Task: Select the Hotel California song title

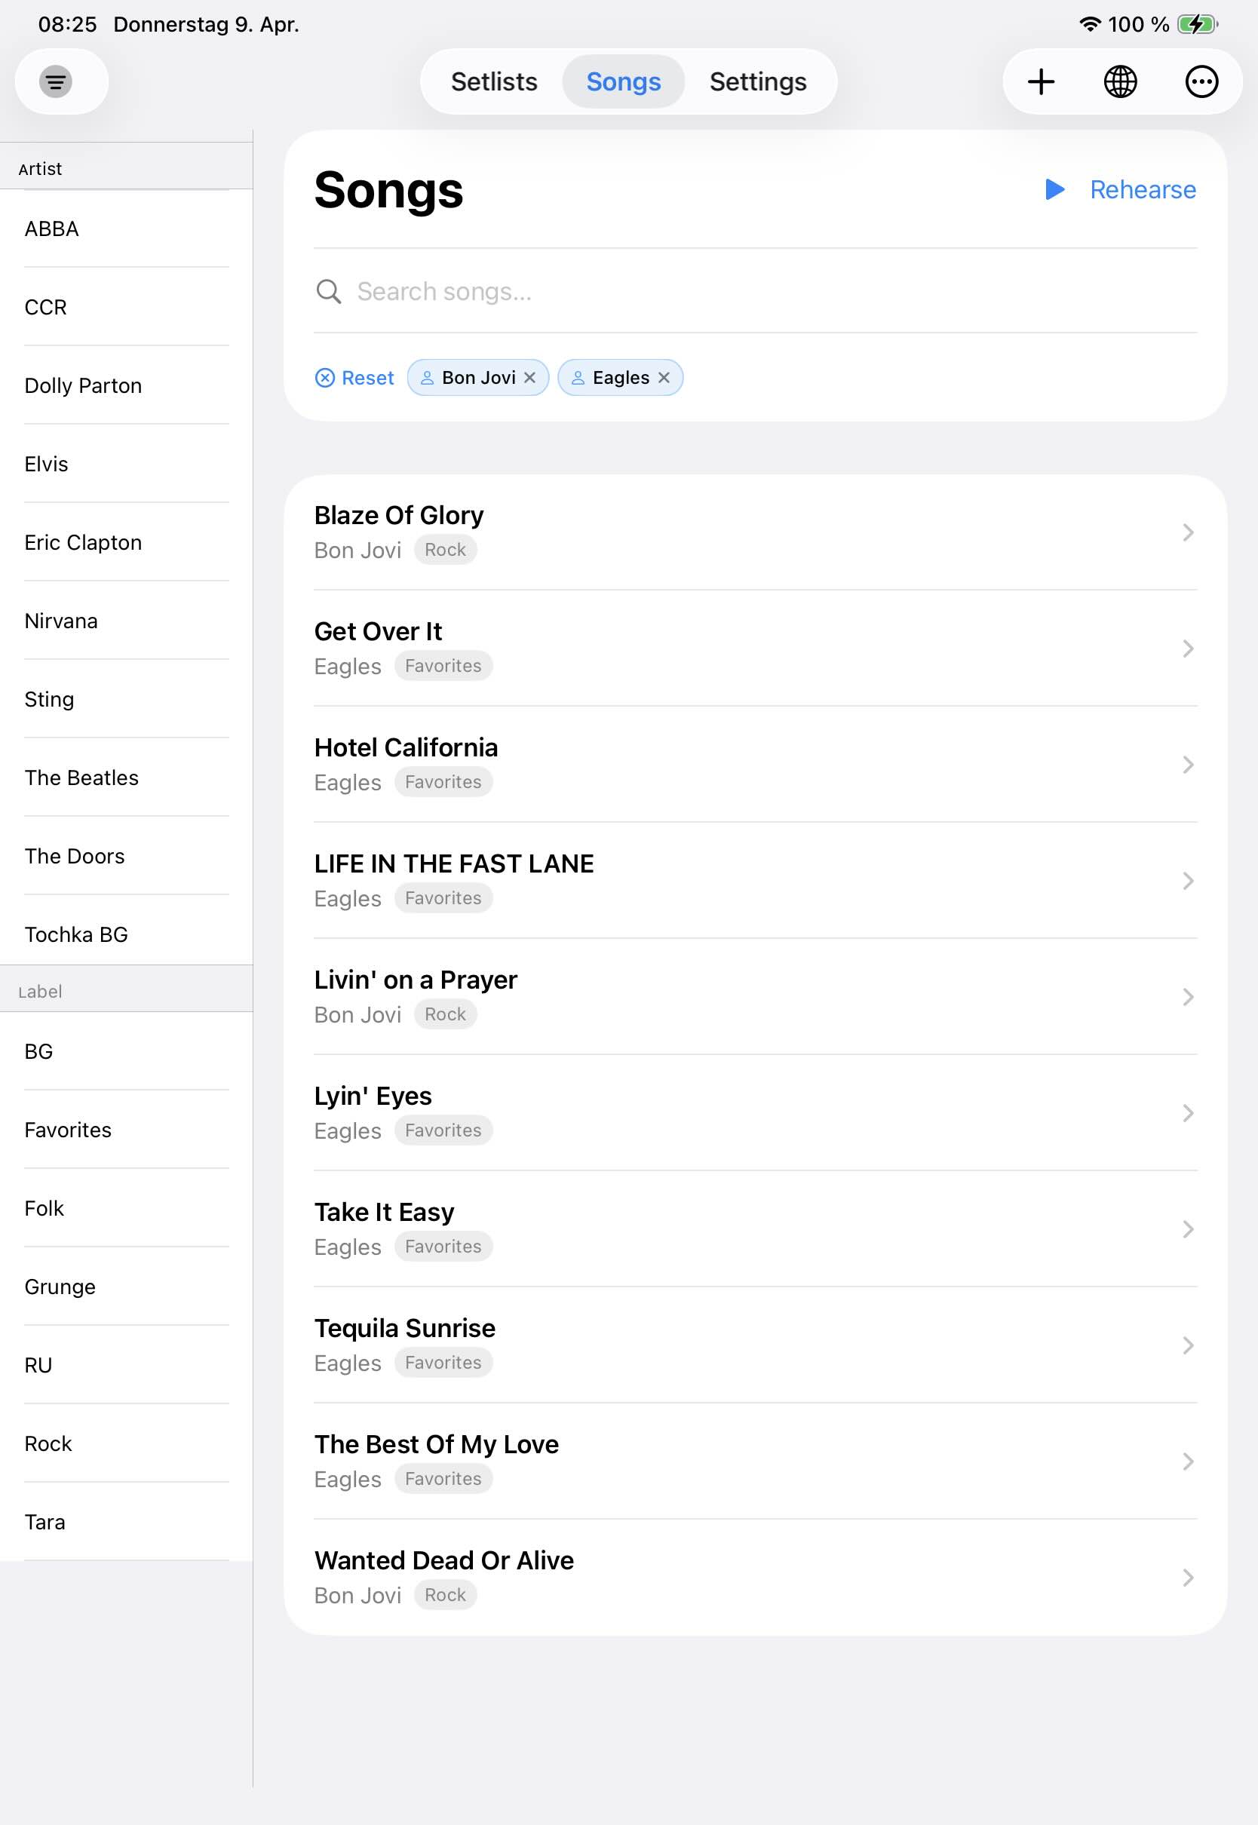Action: point(406,747)
